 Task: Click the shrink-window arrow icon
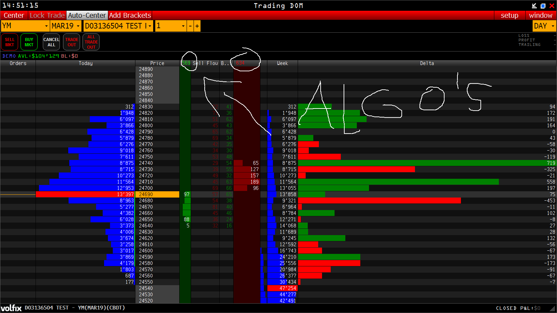coord(534,6)
